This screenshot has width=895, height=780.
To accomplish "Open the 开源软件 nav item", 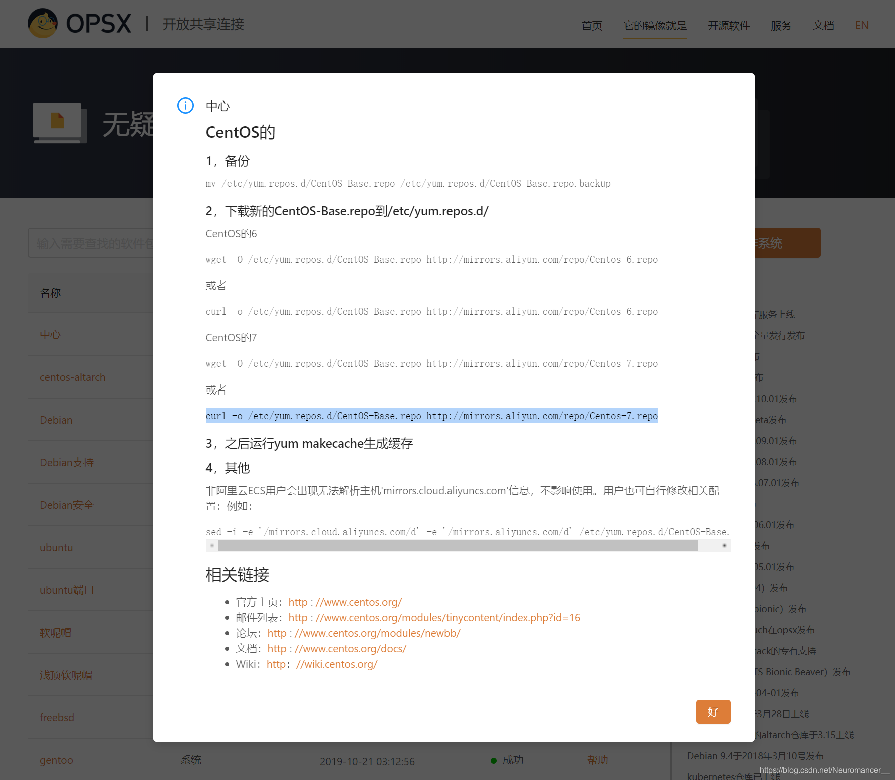I will coord(729,25).
